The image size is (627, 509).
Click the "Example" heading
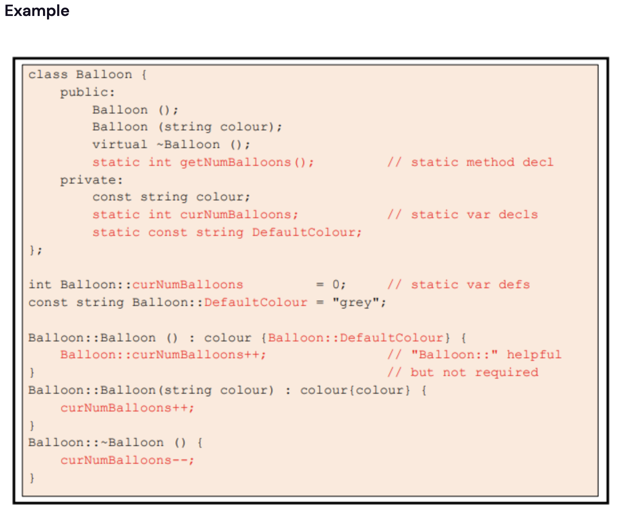(37, 11)
